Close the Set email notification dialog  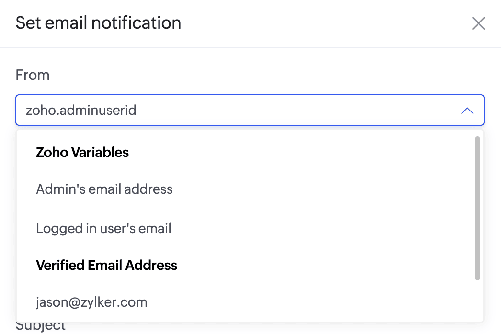(478, 23)
